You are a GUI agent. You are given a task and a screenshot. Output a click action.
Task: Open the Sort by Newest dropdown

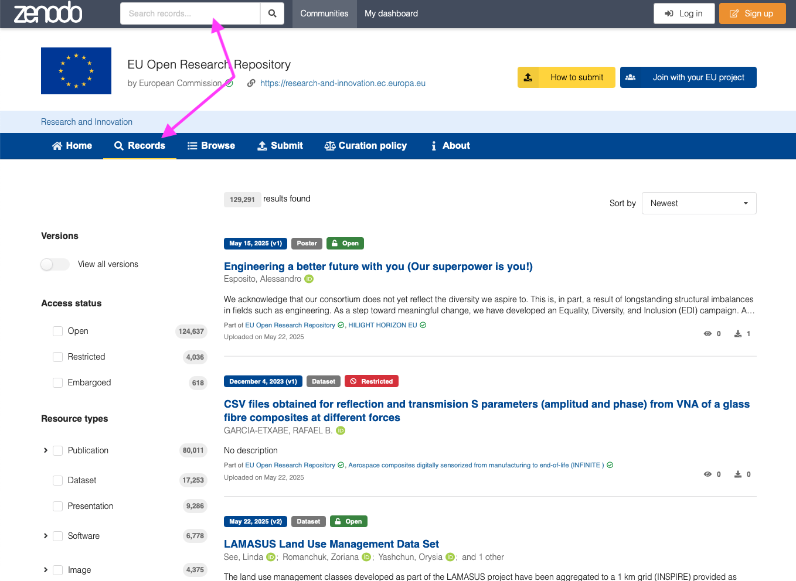click(699, 203)
